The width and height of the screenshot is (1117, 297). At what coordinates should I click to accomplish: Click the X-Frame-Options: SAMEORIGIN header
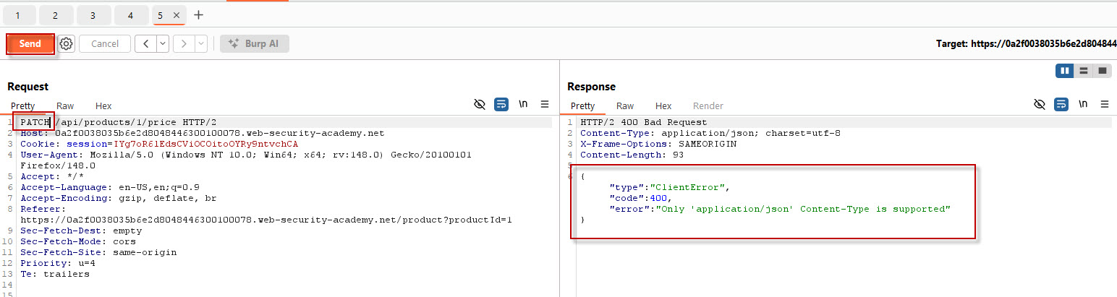(x=658, y=144)
